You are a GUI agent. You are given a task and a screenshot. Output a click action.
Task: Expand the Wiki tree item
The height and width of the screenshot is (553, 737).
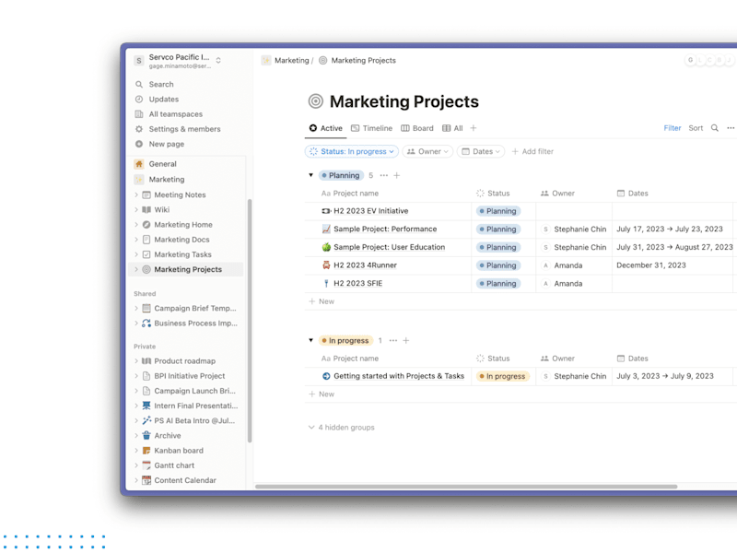pos(136,210)
